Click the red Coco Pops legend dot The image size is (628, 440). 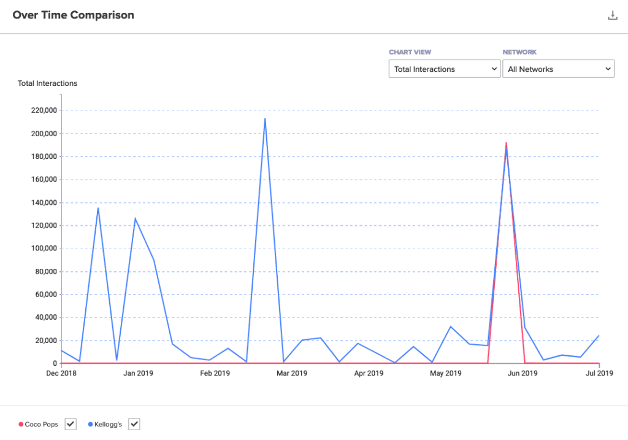point(21,424)
